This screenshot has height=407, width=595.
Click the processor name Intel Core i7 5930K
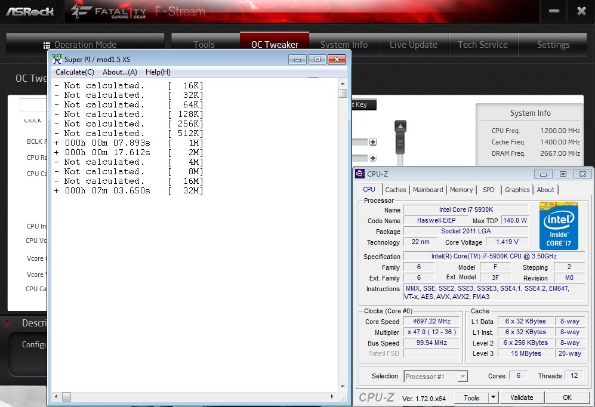465,209
